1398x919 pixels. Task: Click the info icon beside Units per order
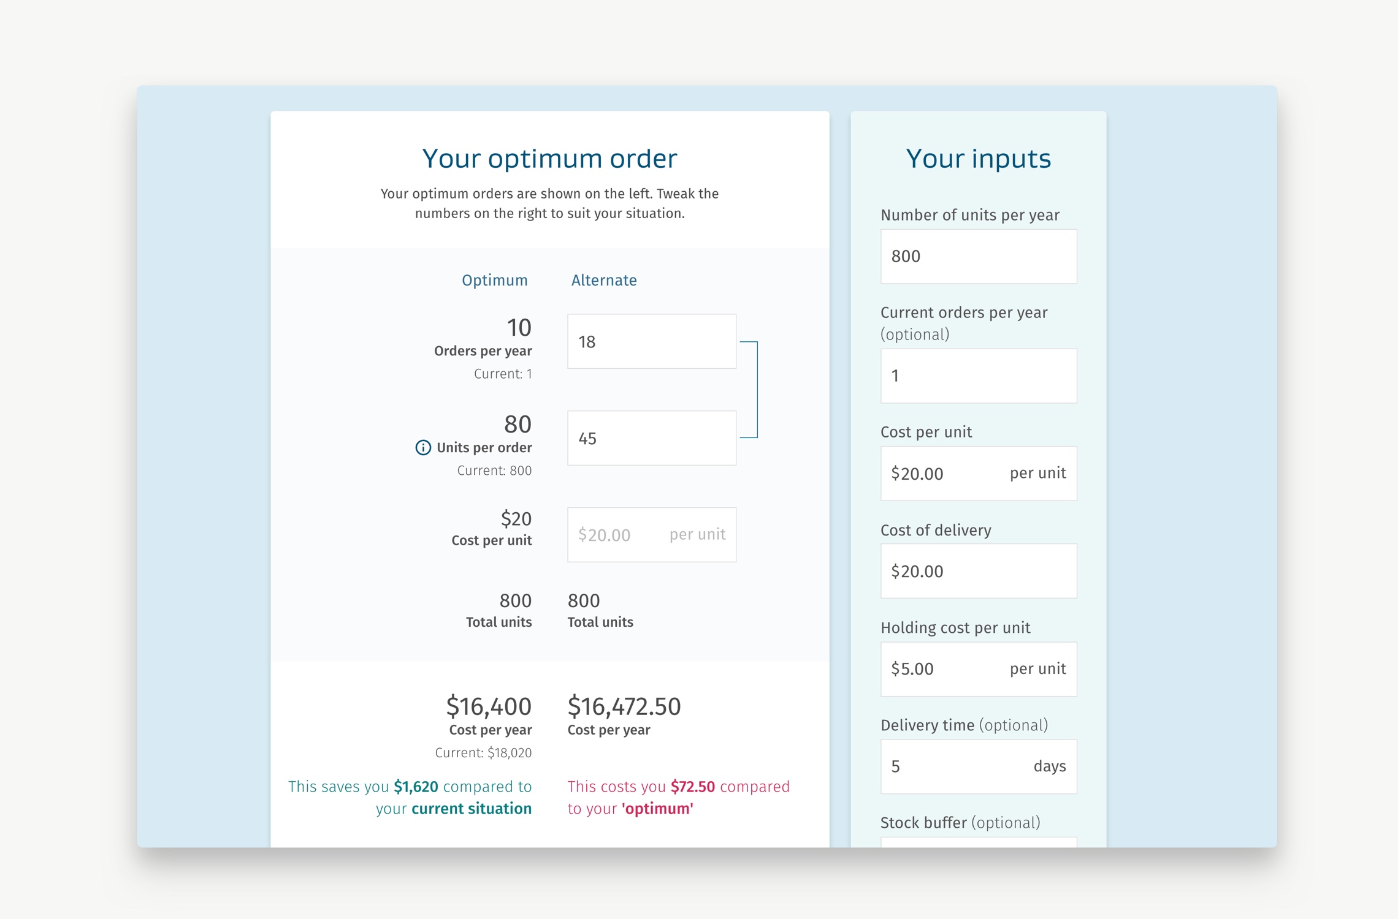(423, 447)
